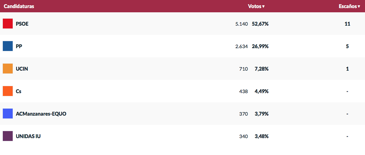Click the red PSOE color square

(x=8, y=24)
